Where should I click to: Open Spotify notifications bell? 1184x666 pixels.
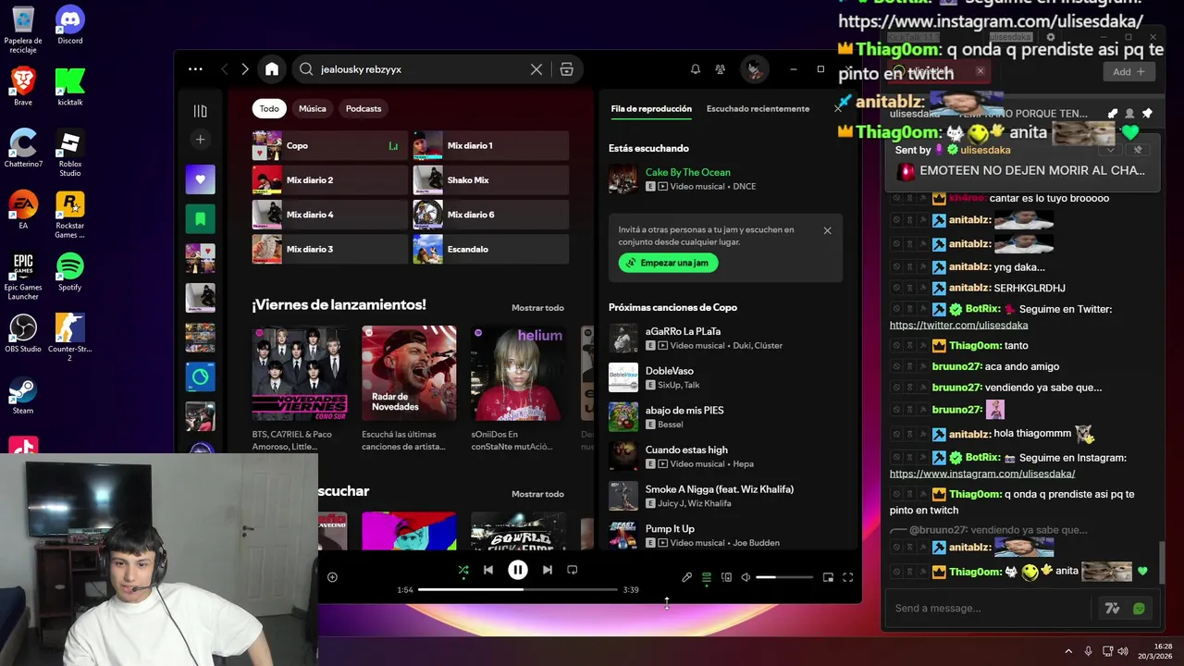(696, 69)
